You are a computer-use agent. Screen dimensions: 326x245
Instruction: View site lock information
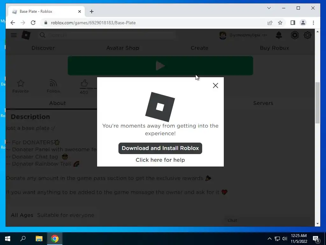click(46, 23)
